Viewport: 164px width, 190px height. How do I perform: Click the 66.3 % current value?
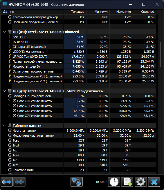tap(79, 111)
